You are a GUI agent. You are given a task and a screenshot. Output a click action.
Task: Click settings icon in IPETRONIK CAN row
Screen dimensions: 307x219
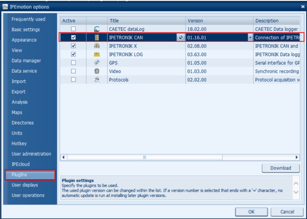pyautogui.click(x=181, y=38)
